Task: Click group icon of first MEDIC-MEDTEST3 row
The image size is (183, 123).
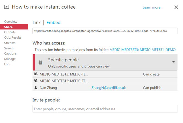Action: [x=35, y=74]
